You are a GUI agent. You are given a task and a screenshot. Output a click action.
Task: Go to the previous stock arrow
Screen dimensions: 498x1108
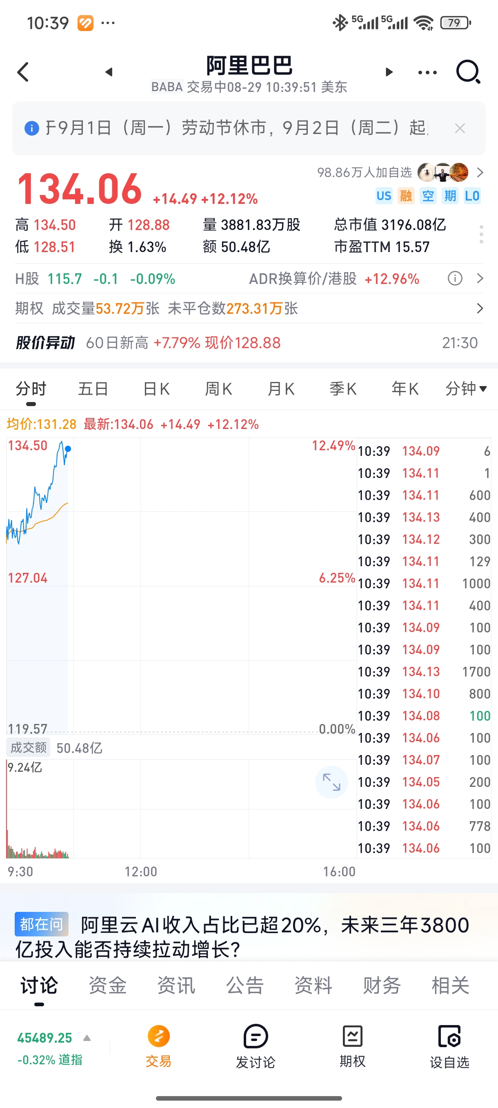pos(109,72)
